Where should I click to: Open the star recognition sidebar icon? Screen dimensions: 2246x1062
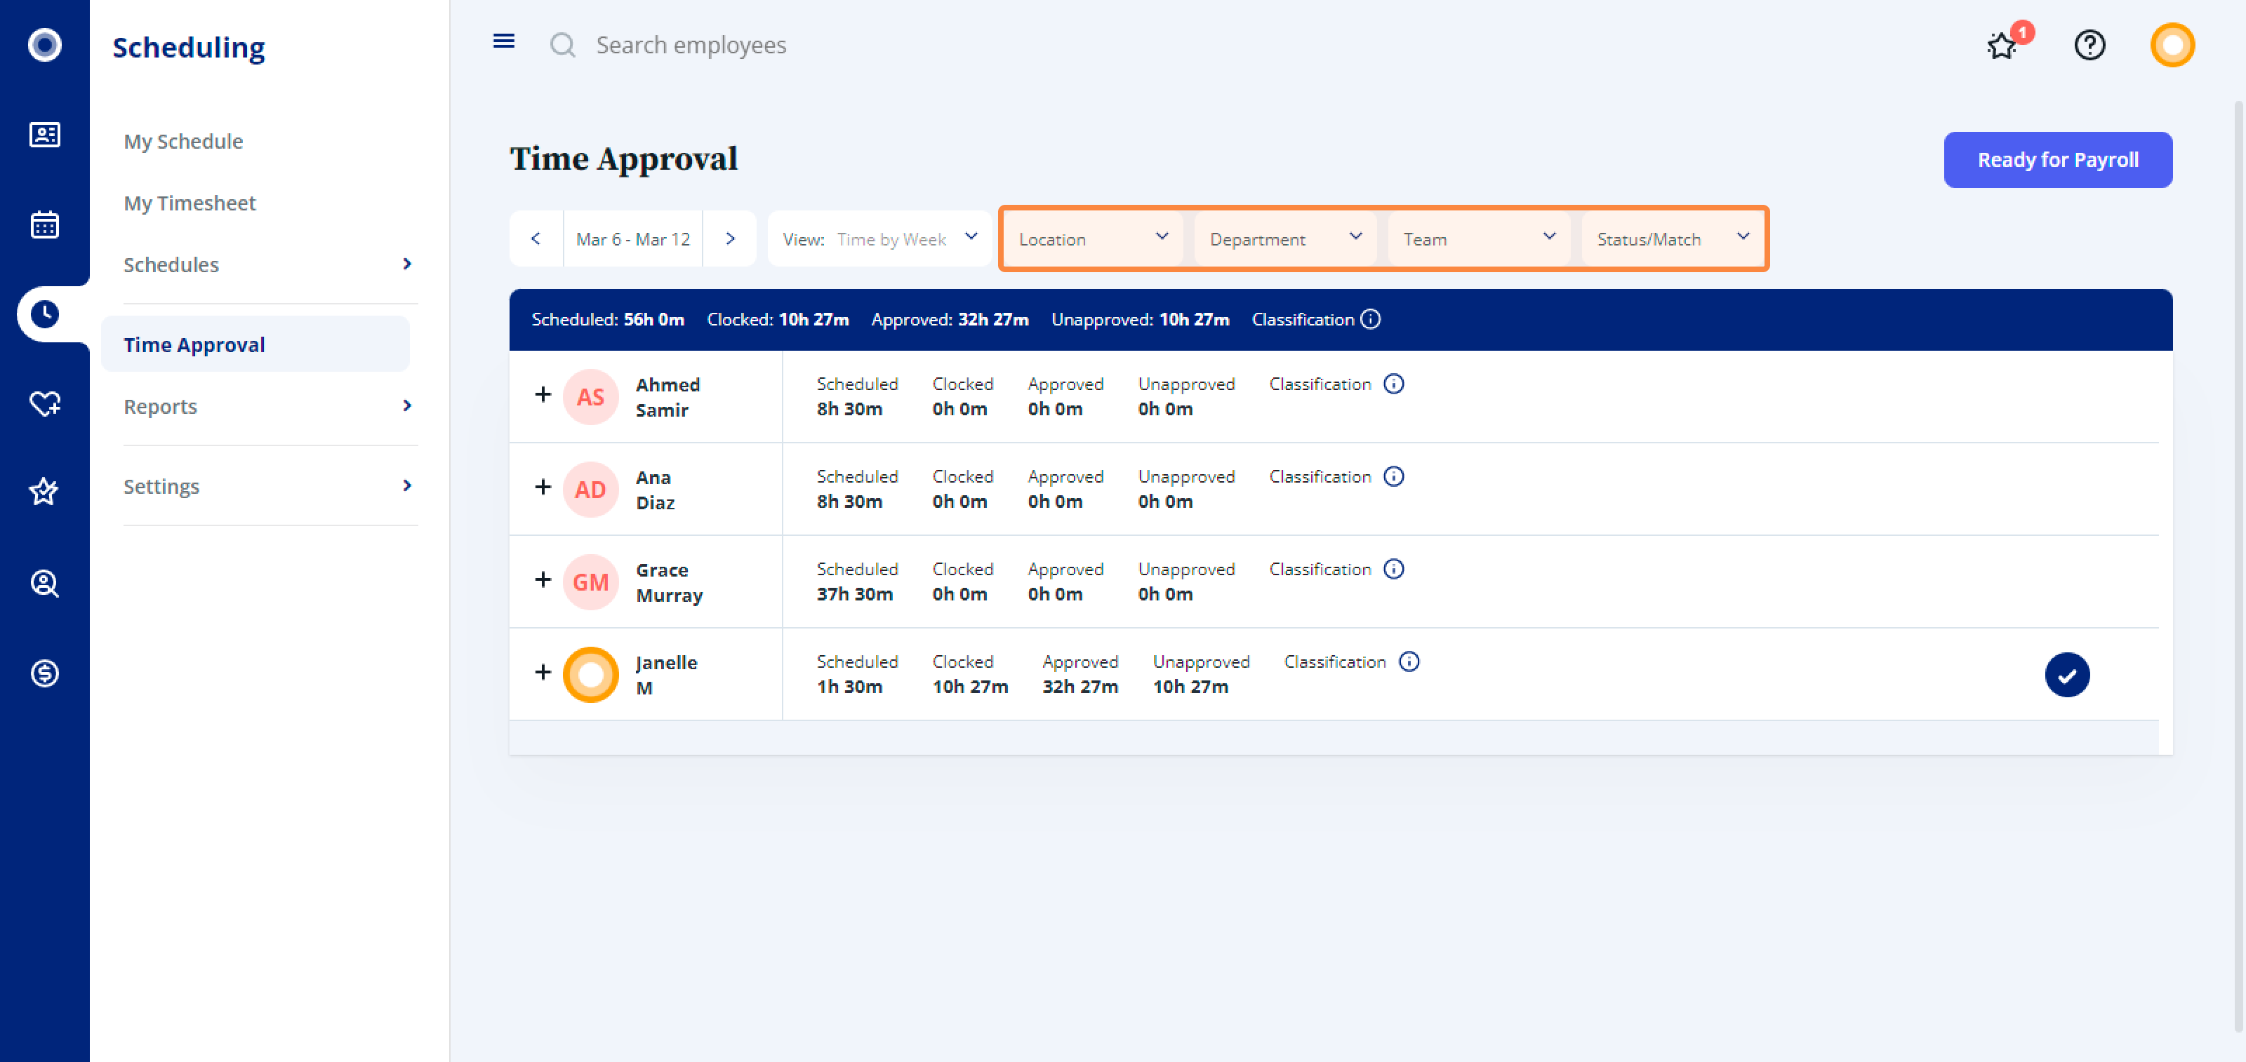(x=44, y=492)
